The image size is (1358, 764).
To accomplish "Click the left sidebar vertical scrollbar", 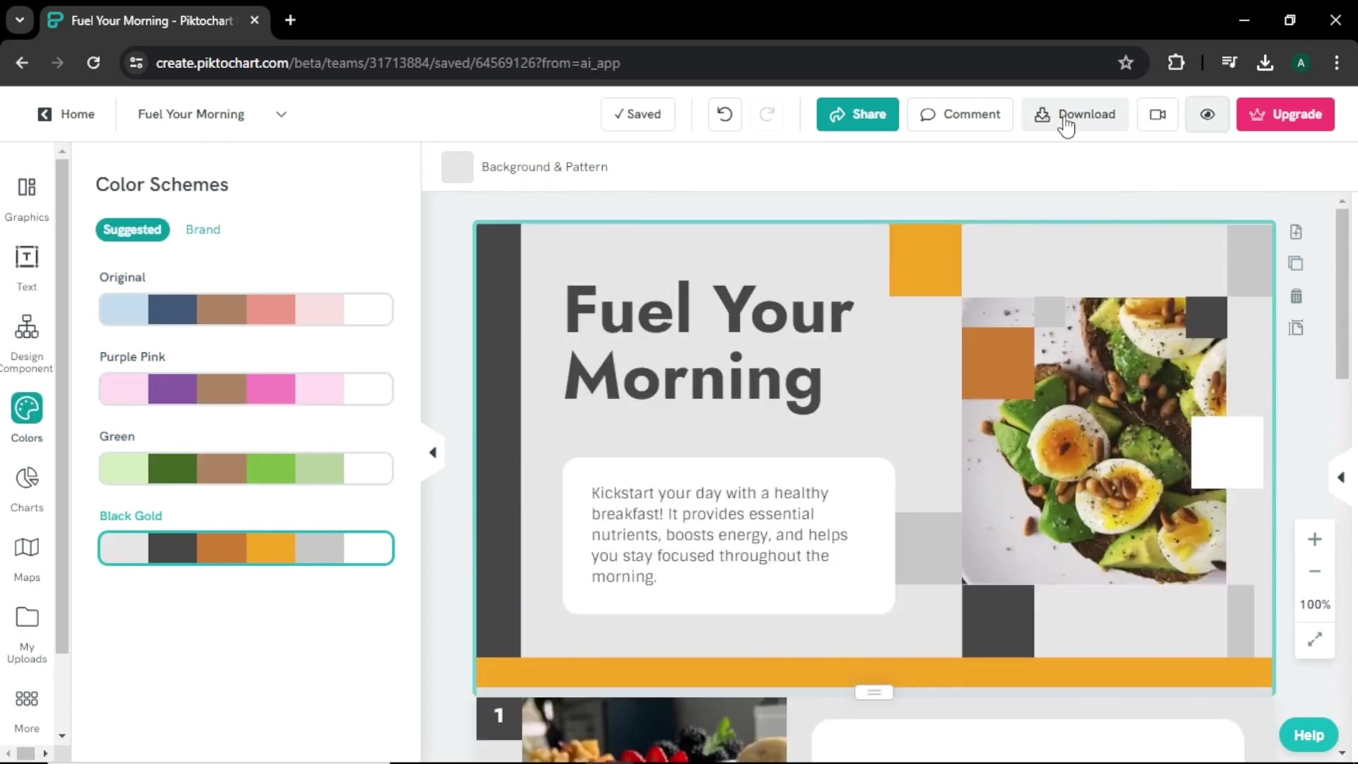I will click(62, 406).
